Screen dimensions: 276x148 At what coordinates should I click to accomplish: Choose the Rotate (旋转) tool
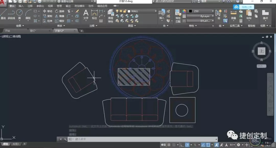pyautogui.click(x=60, y=11)
